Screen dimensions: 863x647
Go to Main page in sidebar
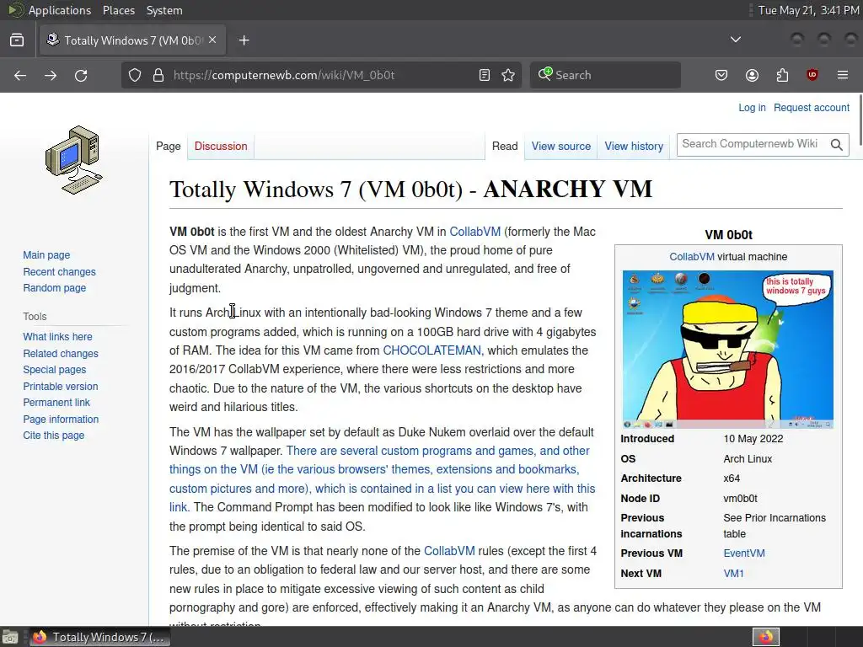coord(46,255)
